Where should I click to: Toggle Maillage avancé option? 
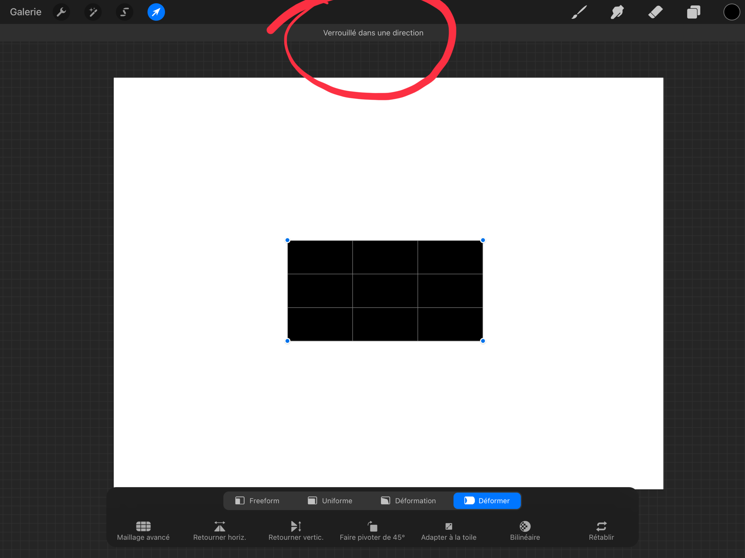click(x=143, y=530)
